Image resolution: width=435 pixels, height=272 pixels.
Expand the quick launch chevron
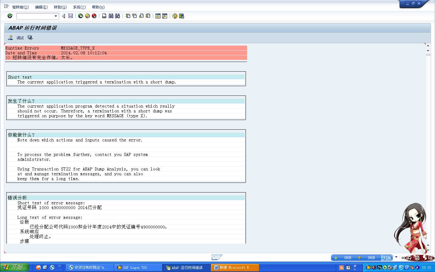pos(60,266)
